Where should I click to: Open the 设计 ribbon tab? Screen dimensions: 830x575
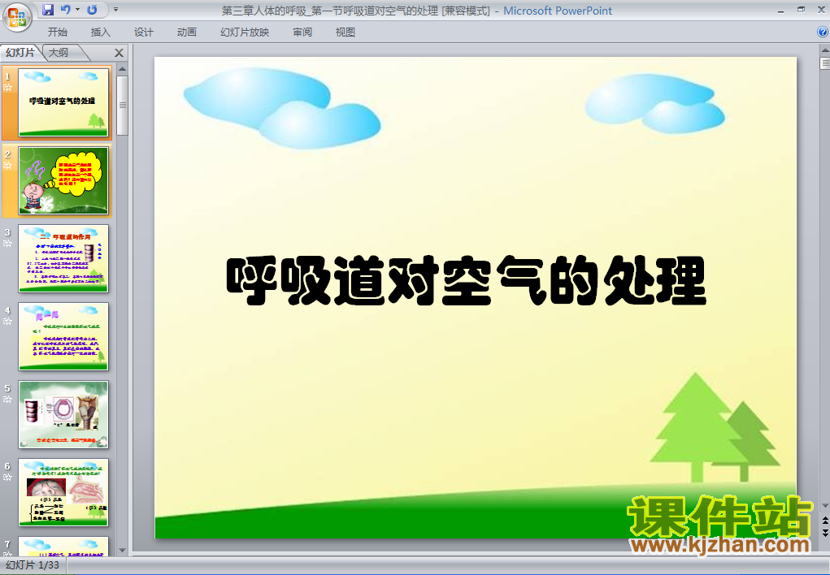tap(143, 32)
